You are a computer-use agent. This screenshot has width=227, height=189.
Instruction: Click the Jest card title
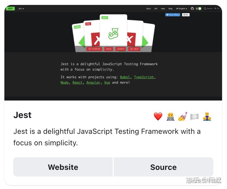(22, 115)
